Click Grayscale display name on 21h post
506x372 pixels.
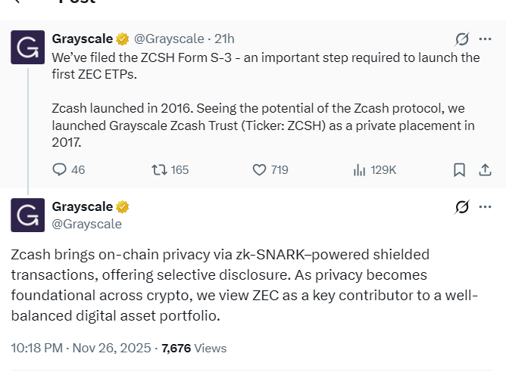82,39
